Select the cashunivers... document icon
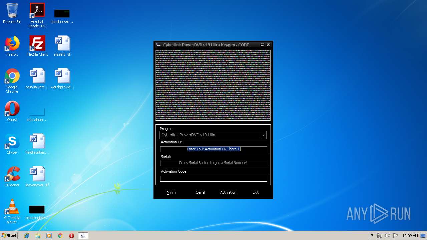 tap(37, 79)
